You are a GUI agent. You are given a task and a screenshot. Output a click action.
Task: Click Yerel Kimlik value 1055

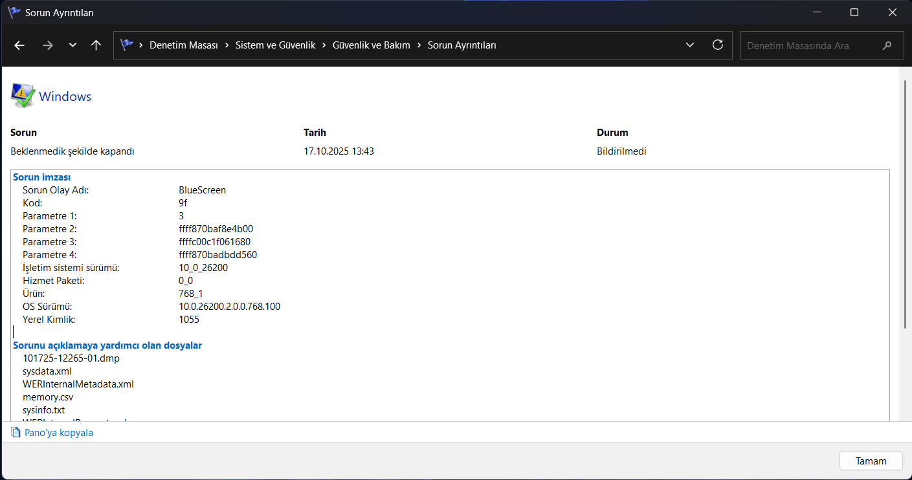[189, 320]
